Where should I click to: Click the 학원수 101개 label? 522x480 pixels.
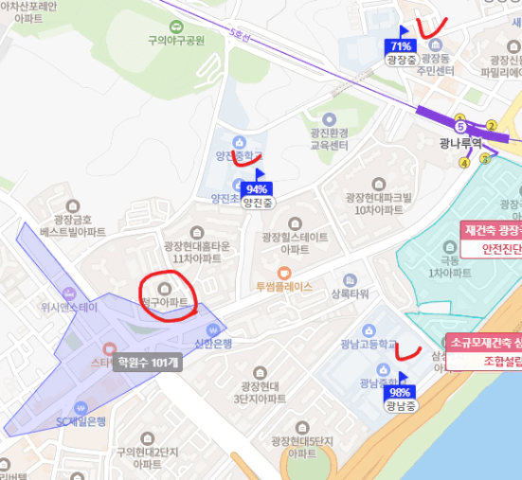[x=148, y=363]
